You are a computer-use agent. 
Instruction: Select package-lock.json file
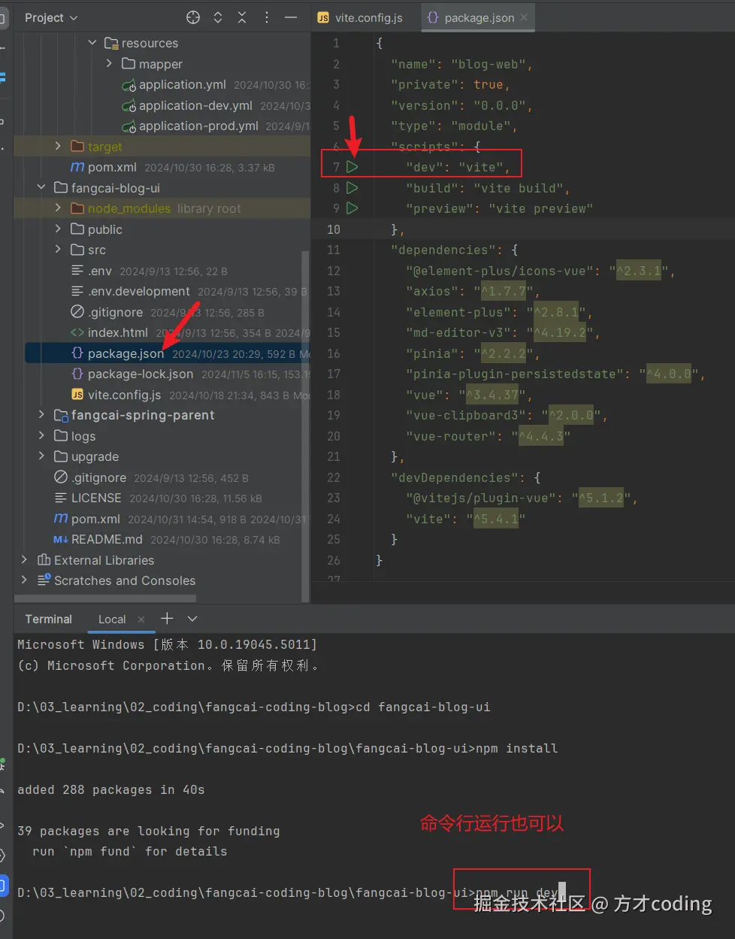coord(141,374)
